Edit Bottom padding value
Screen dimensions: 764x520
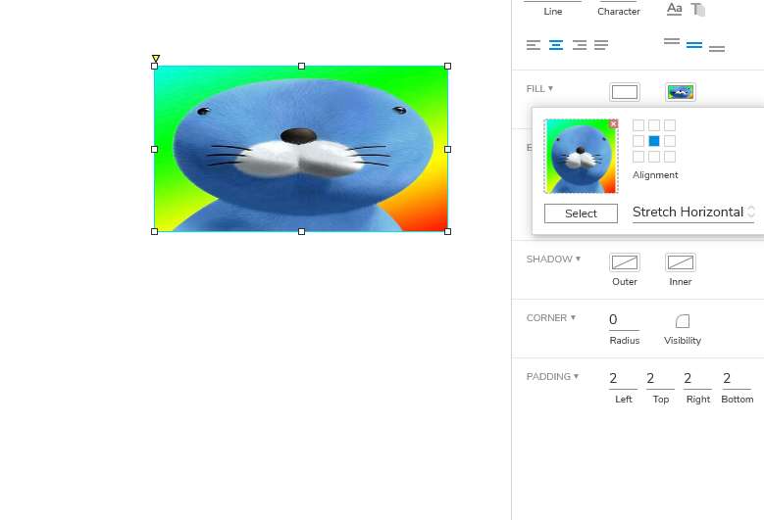pyautogui.click(x=737, y=379)
